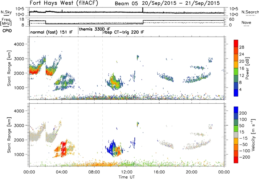This screenshot has height=179, width=259.
Task: Click the velocity panel 'Slant Range [km]' label
Action: (9, 135)
